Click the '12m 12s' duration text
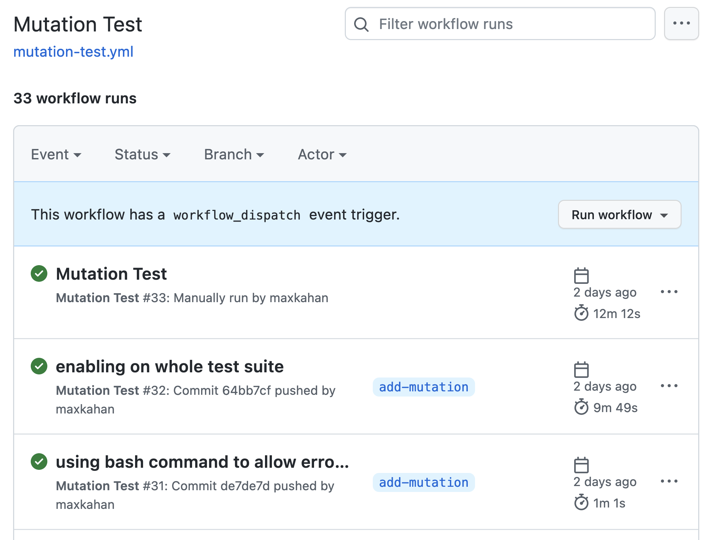 [617, 314]
